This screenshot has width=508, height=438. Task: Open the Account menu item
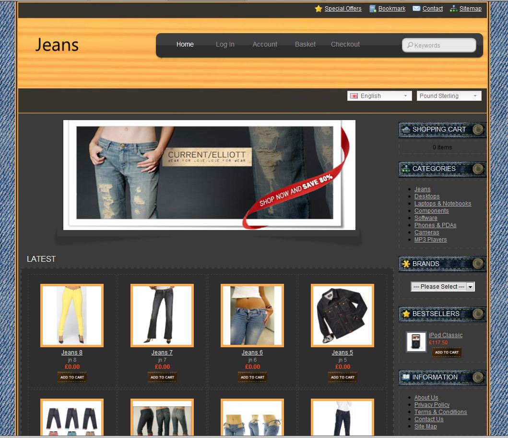pos(265,45)
